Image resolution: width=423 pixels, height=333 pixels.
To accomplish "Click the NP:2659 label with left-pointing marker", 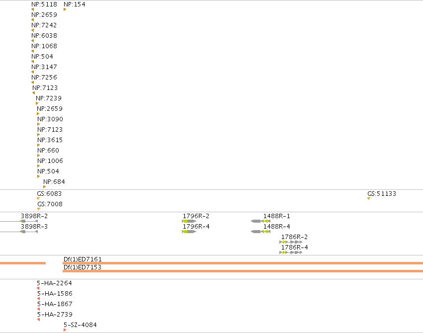I will tap(44, 14).
